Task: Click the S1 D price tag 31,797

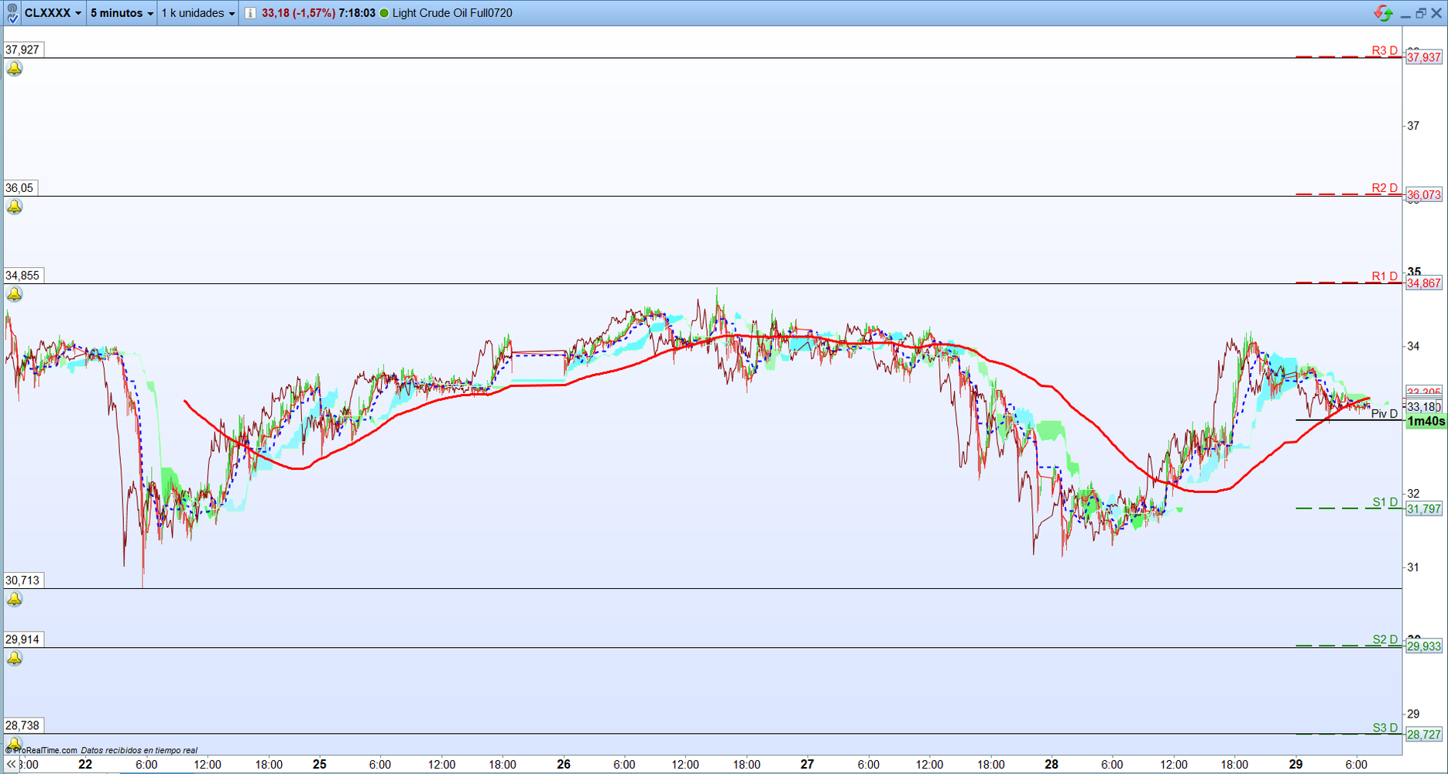Action: 1424,509
